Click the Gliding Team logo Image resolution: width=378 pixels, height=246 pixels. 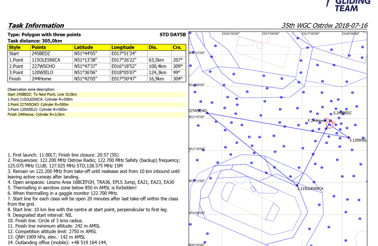point(349,6)
